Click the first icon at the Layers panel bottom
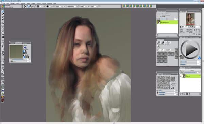This screenshot has height=124, width=204. 181,94
